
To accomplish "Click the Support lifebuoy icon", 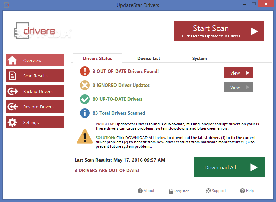I will click(x=208, y=191).
